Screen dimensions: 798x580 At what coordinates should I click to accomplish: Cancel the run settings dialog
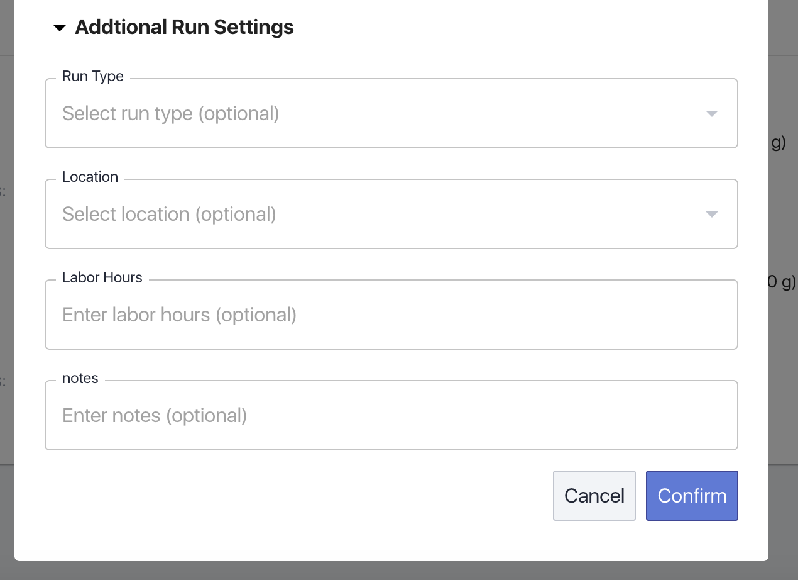point(594,496)
